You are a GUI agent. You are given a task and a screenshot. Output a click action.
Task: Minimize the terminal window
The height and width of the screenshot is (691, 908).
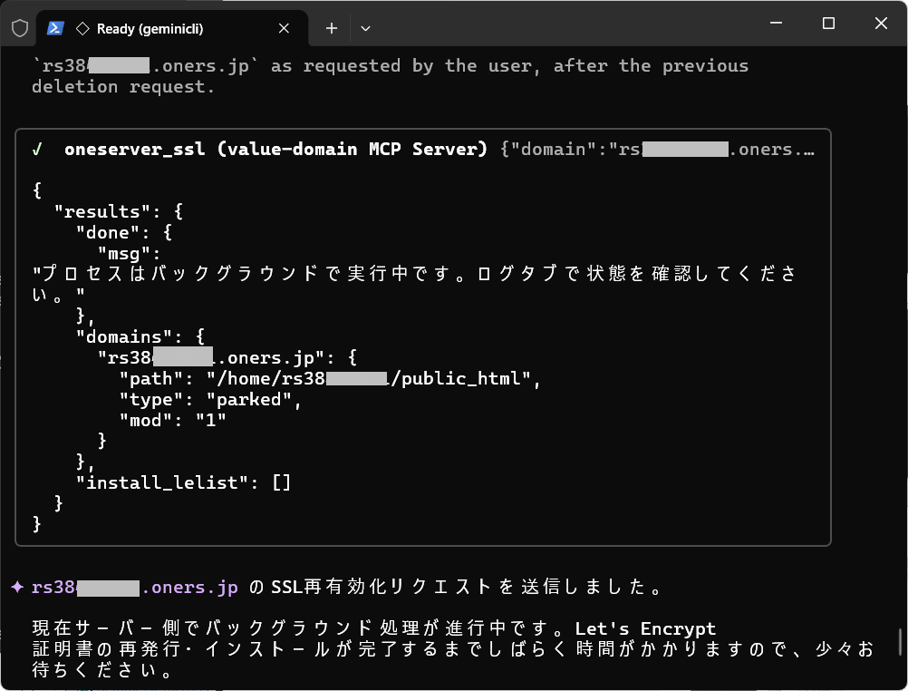(x=776, y=24)
